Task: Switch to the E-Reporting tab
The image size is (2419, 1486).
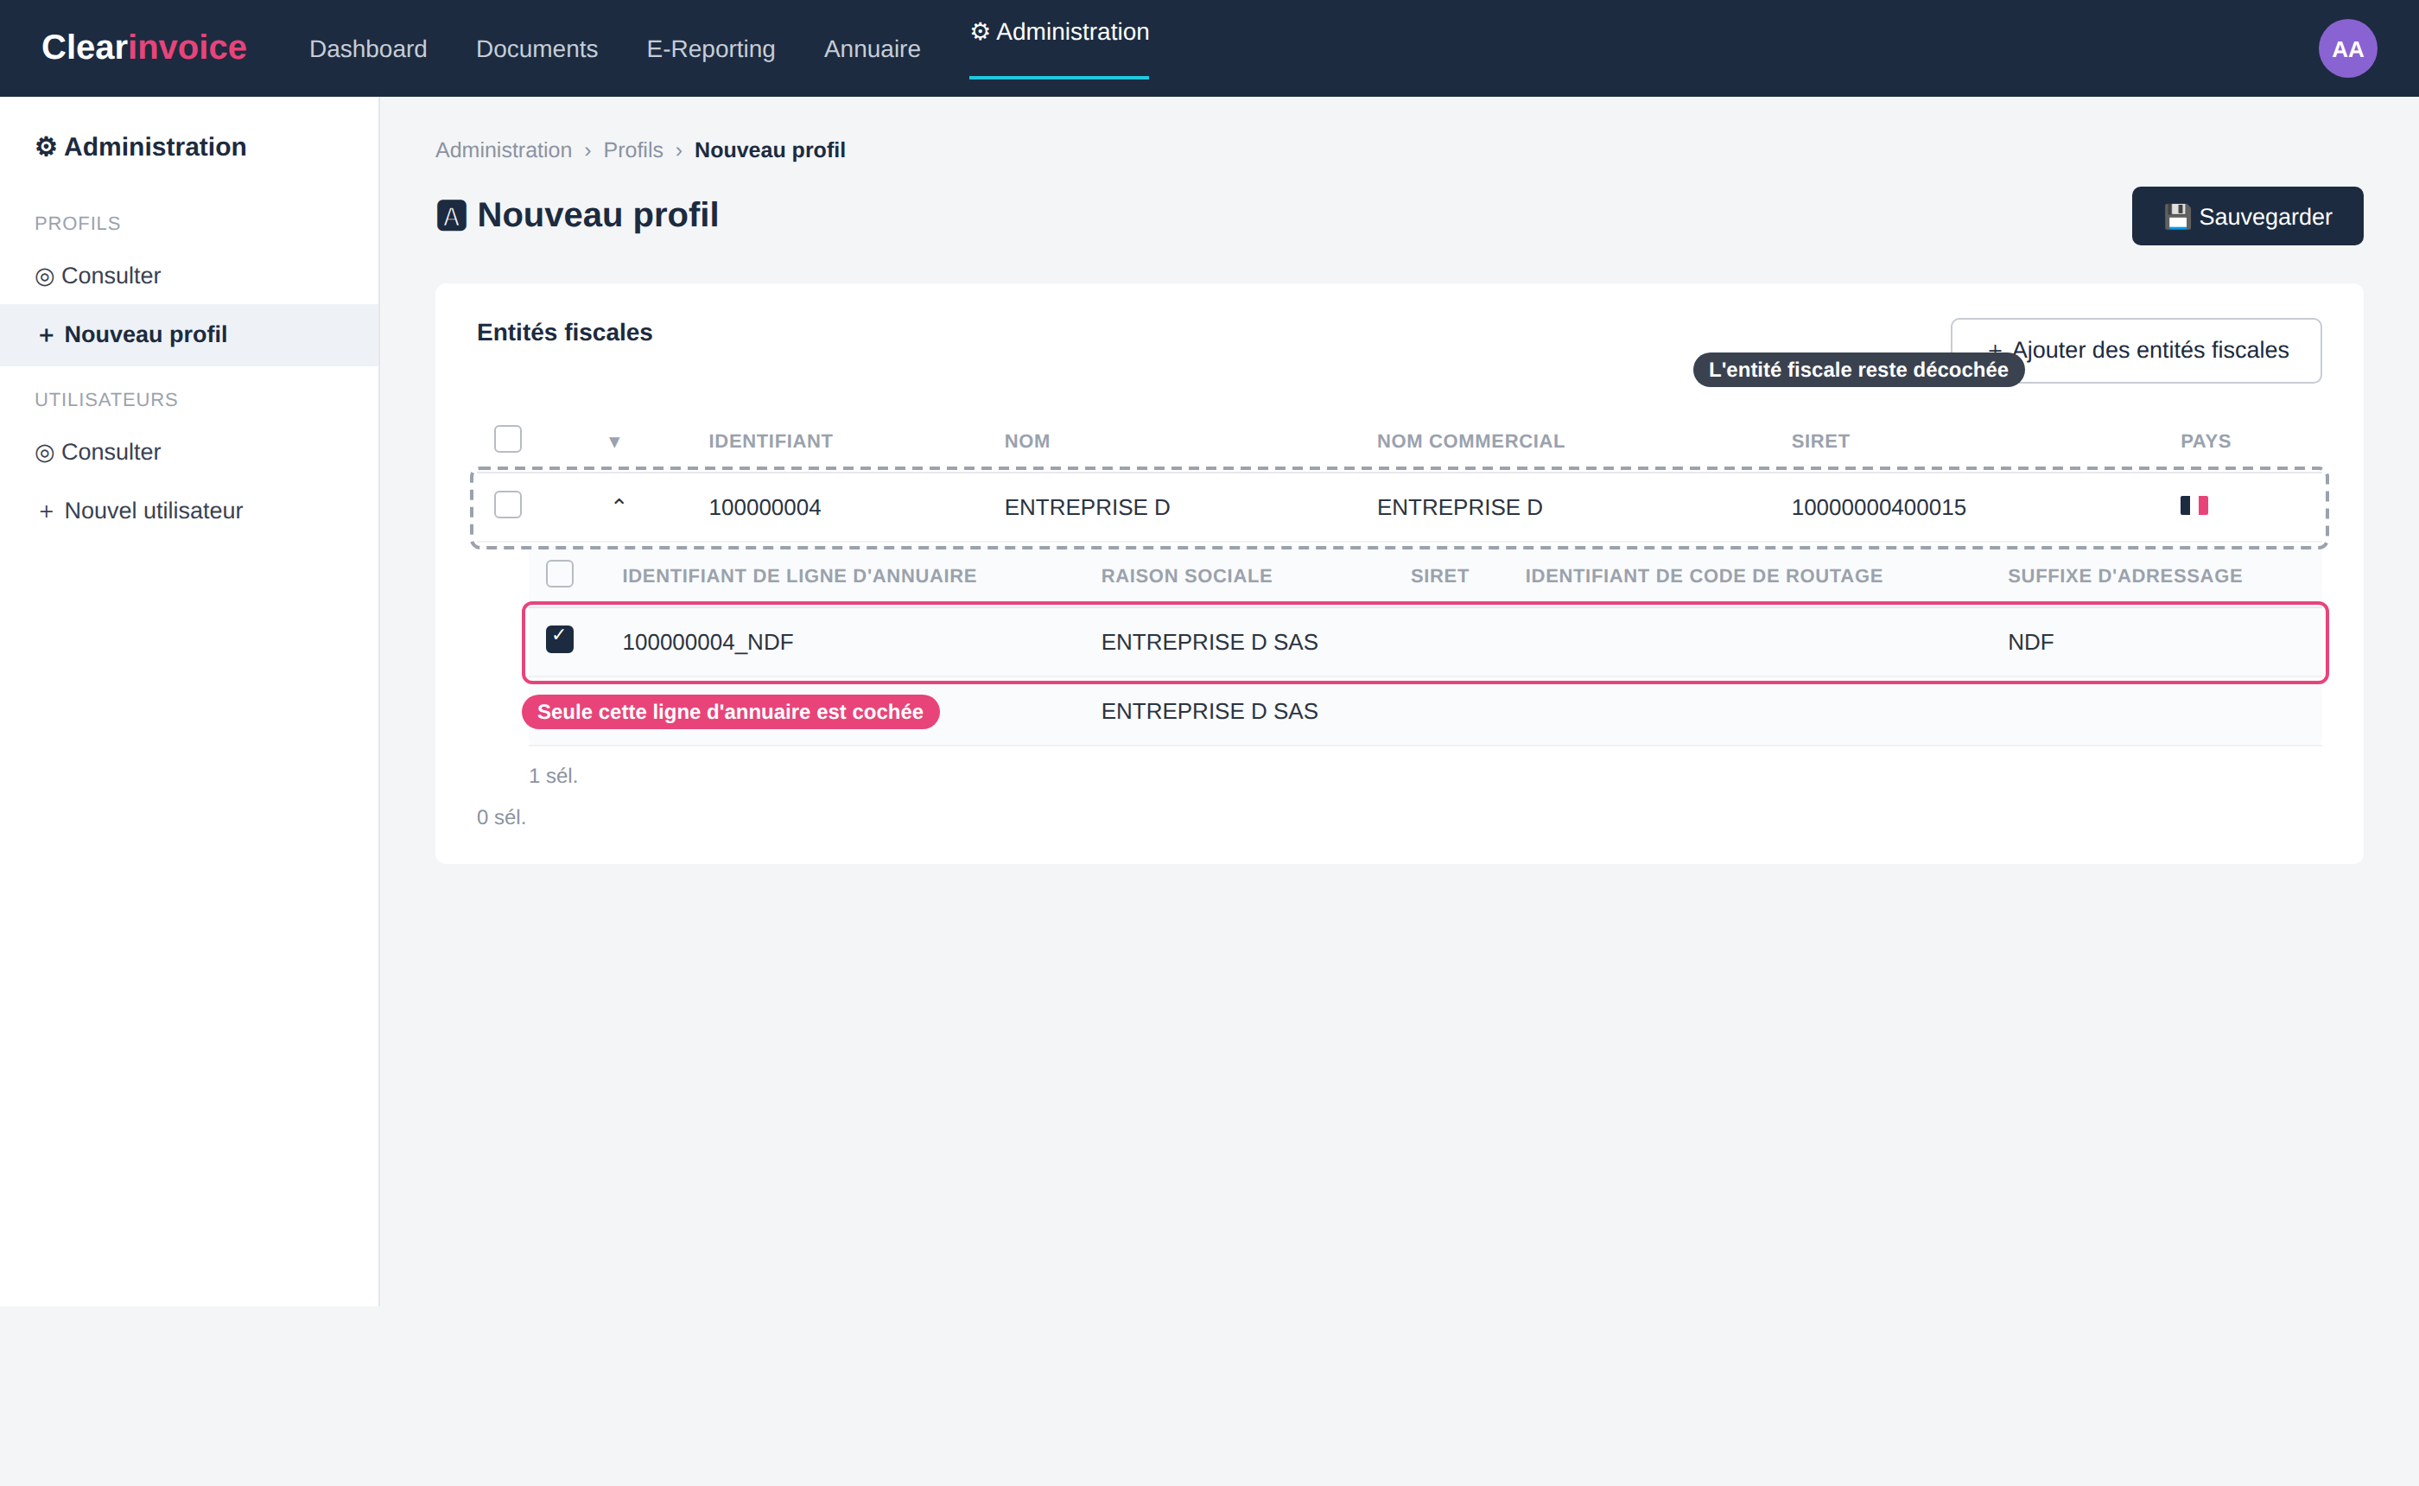Action: pyautogui.click(x=710, y=48)
